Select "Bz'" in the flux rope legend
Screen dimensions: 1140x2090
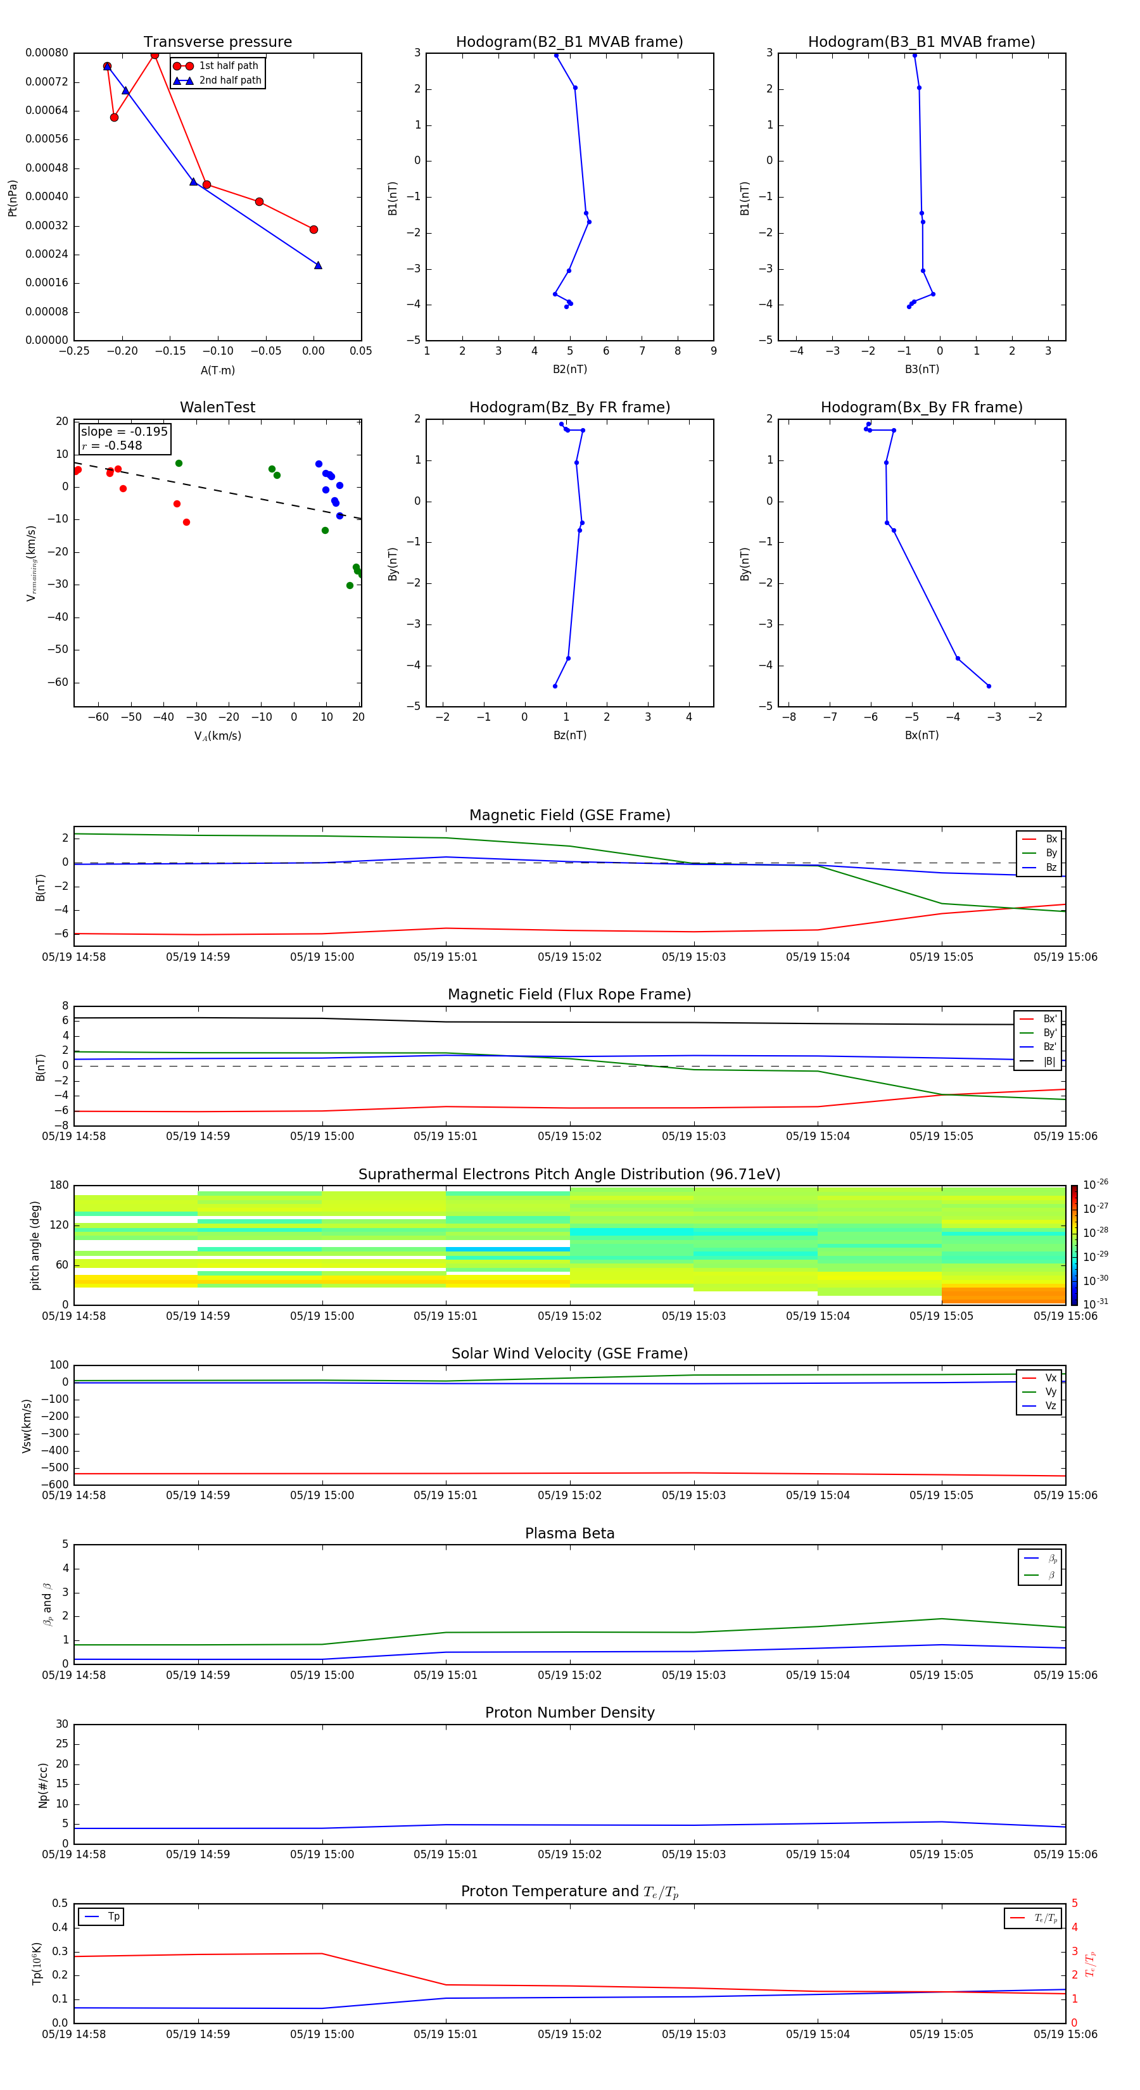pos(1039,1048)
